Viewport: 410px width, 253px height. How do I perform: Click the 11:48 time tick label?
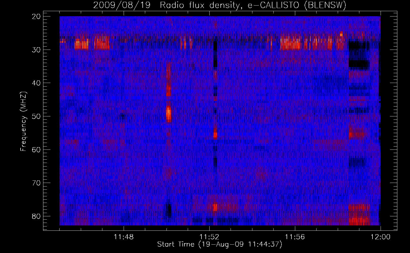pyautogui.click(x=124, y=237)
